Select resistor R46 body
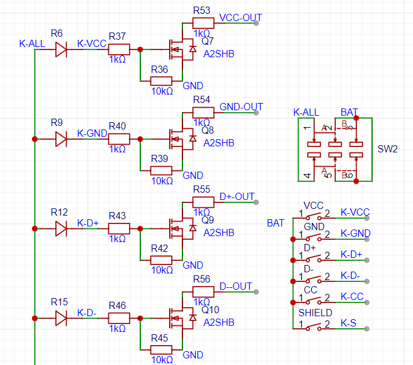Image resolution: width=413 pixels, height=365 pixels. pyautogui.click(x=119, y=319)
